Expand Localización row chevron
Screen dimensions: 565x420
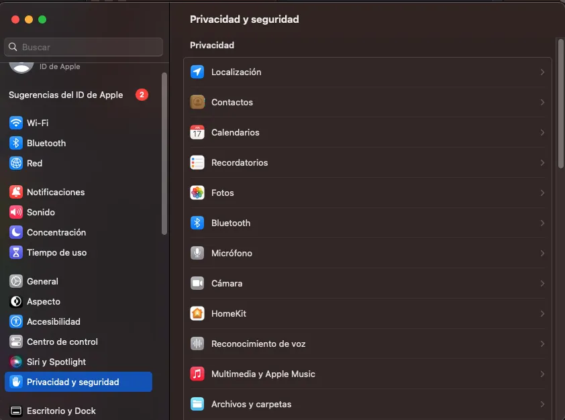[x=542, y=72]
